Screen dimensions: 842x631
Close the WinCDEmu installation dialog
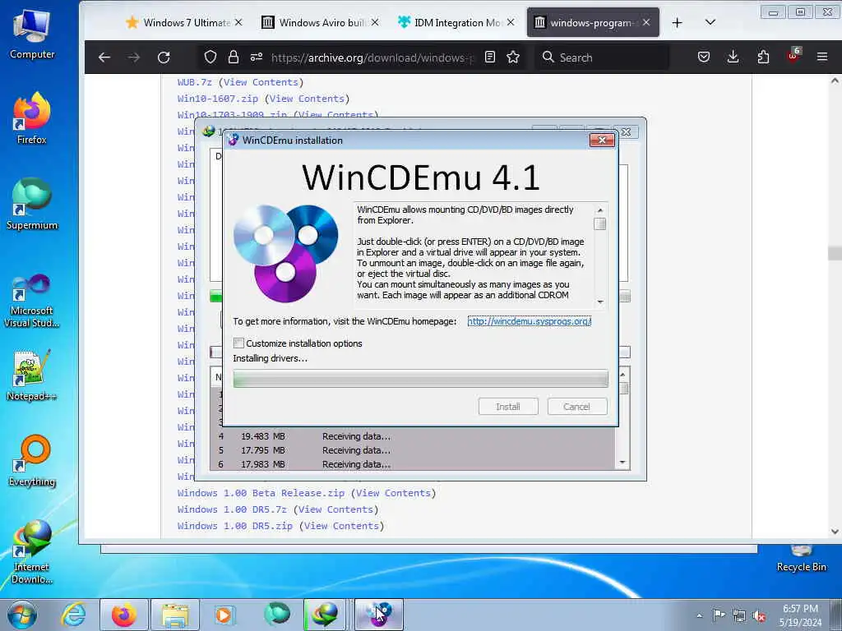(x=601, y=140)
